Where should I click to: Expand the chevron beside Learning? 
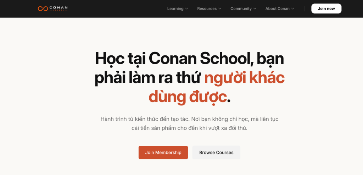coord(186,9)
